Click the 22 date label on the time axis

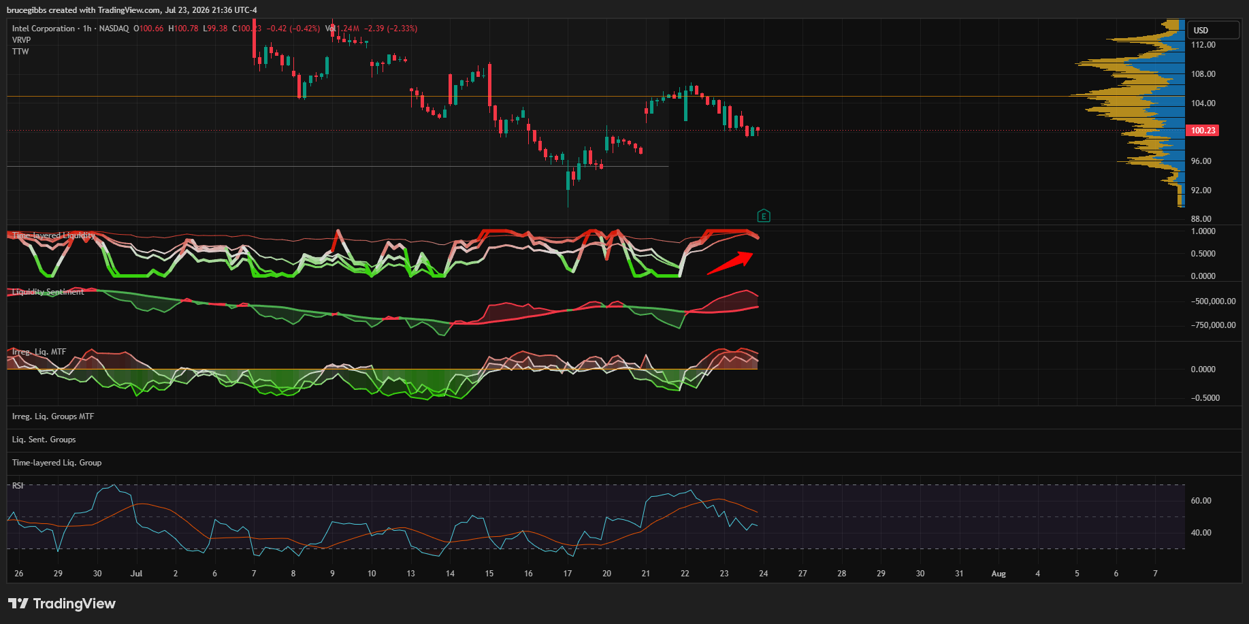[685, 574]
